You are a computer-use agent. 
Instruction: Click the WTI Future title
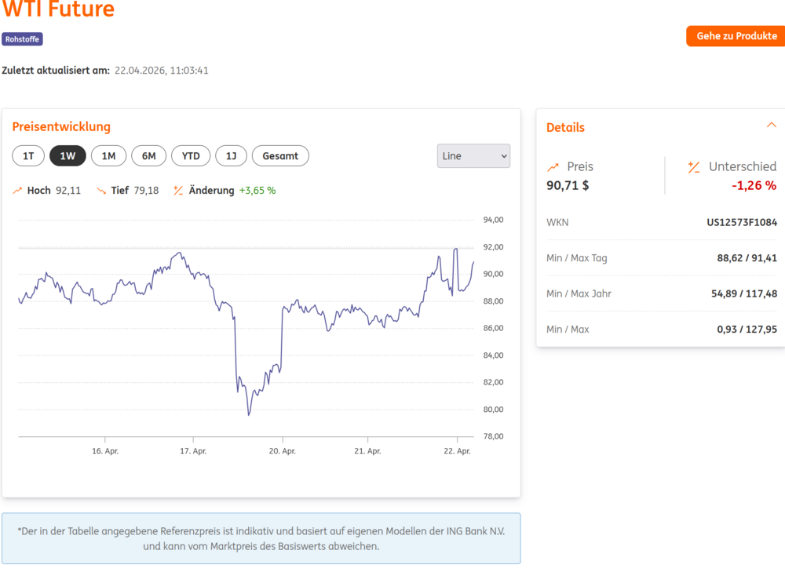(58, 10)
